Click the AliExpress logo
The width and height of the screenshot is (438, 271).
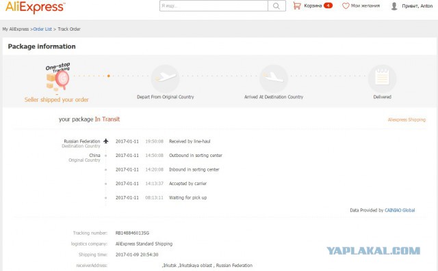[35, 7]
